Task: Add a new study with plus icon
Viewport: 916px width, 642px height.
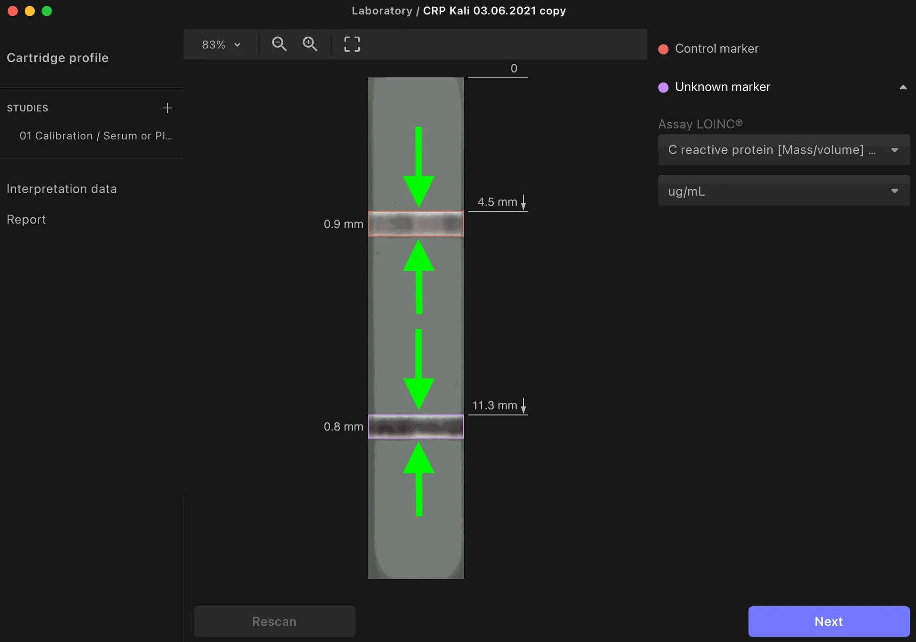Action: (167, 108)
